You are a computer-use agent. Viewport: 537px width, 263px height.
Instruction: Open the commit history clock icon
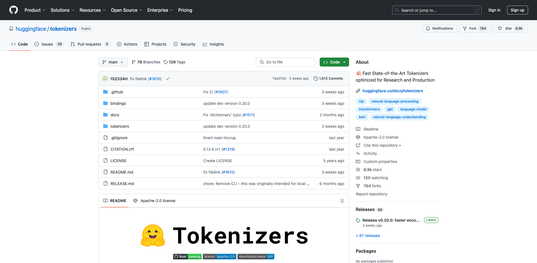(x=316, y=79)
